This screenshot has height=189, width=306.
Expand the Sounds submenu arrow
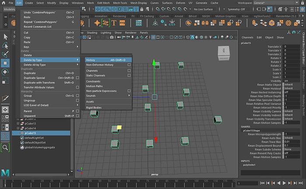[x=129, y=95]
